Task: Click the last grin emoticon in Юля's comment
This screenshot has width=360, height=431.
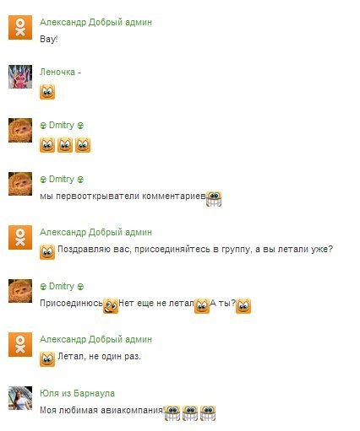Action: pyautogui.click(x=208, y=413)
